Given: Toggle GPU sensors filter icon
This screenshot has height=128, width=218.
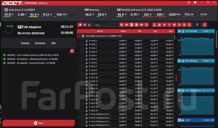Looking at the screenshot, I should click(x=126, y=25).
